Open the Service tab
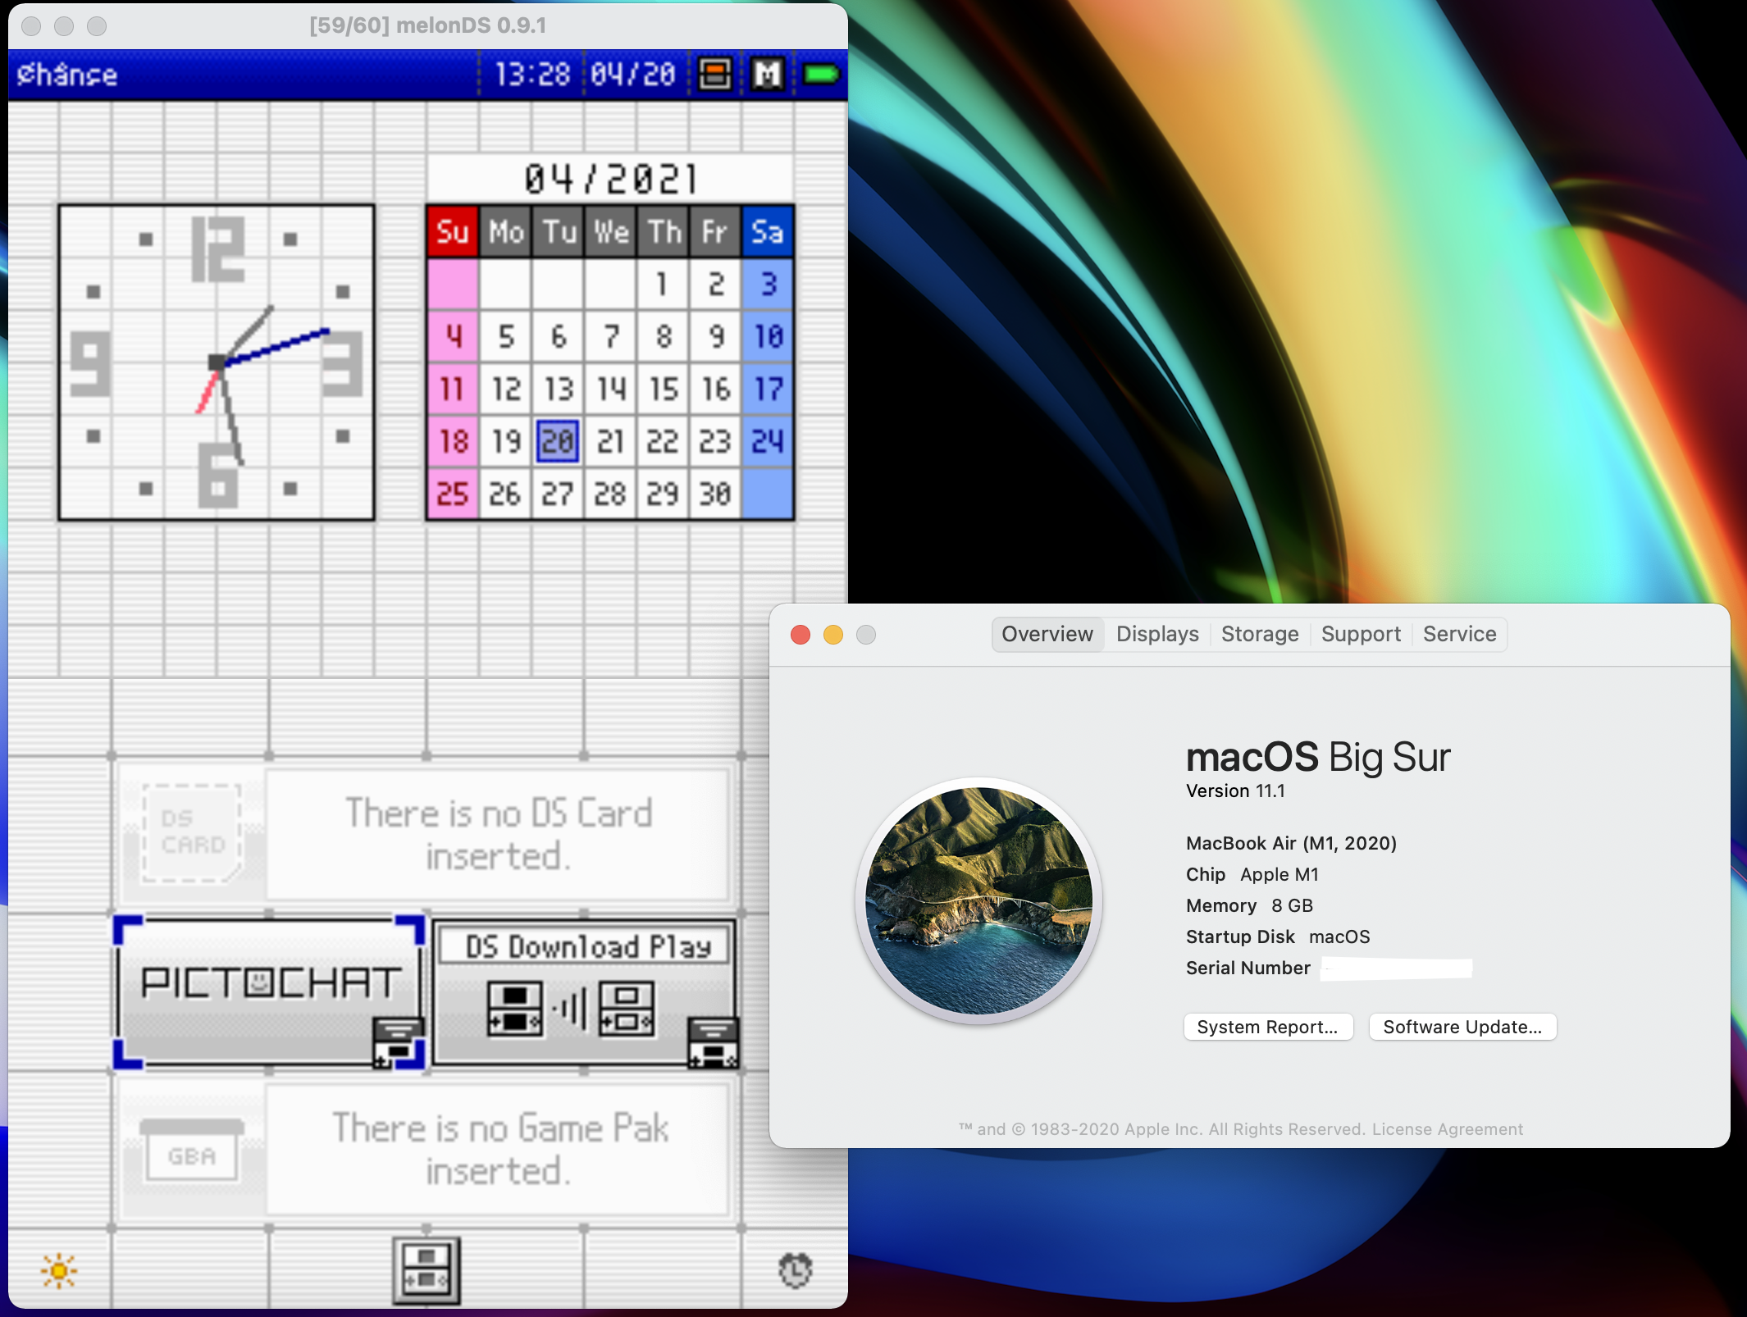1747x1317 pixels. (x=1459, y=633)
